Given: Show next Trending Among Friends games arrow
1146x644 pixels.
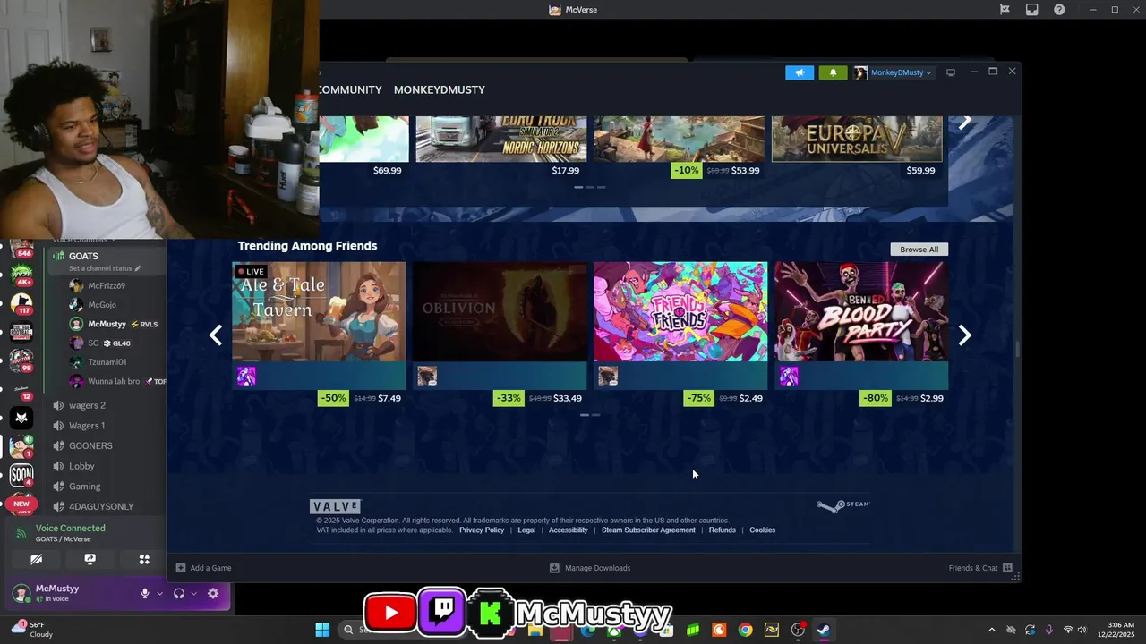Looking at the screenshot, I should pos(964,335).
